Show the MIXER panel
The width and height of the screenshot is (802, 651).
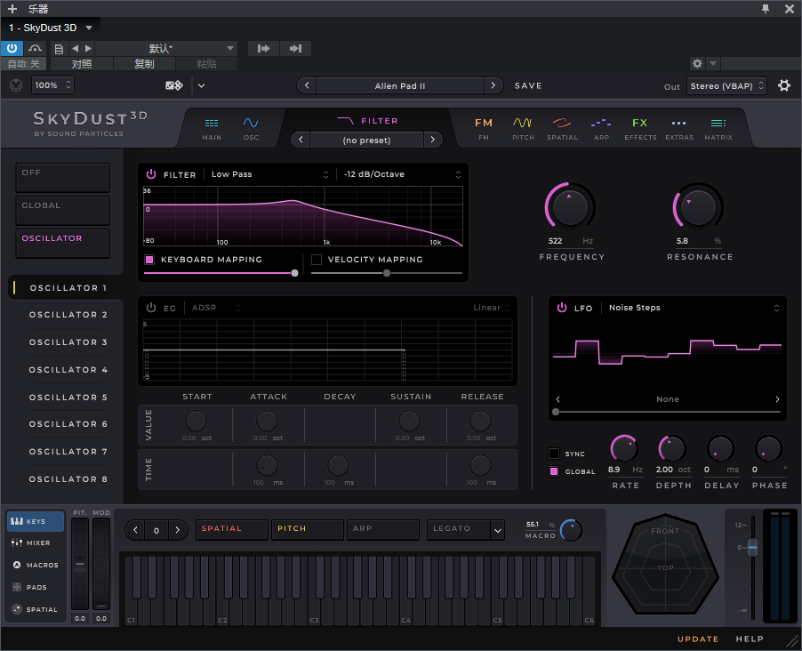pos(36,542)
